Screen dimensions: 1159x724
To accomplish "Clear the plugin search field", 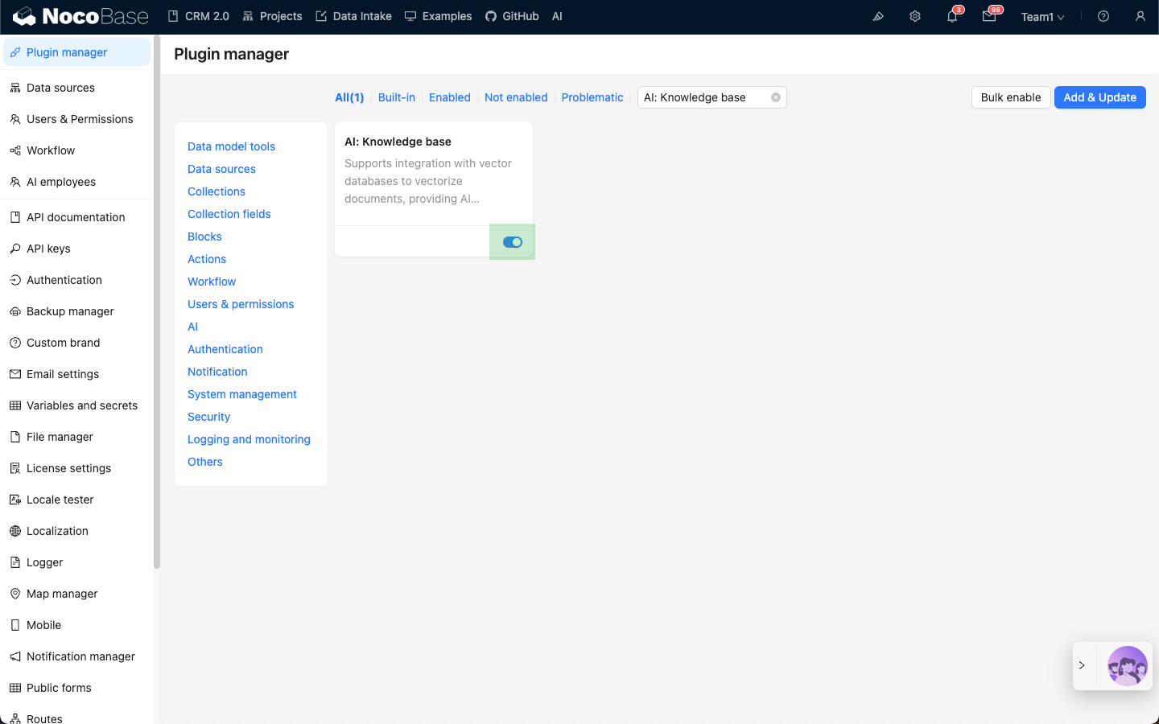I will 776,97.
